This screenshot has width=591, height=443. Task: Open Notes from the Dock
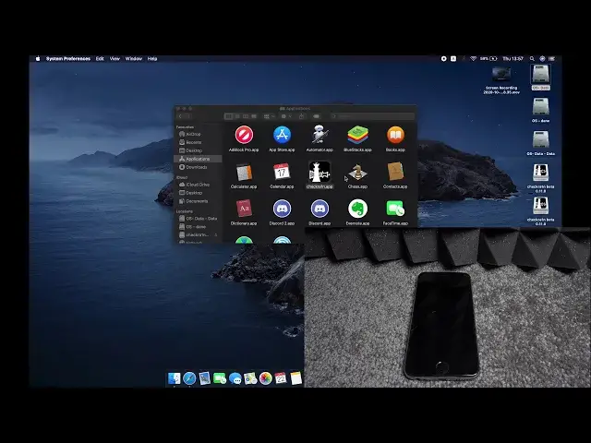pos(296,378)
